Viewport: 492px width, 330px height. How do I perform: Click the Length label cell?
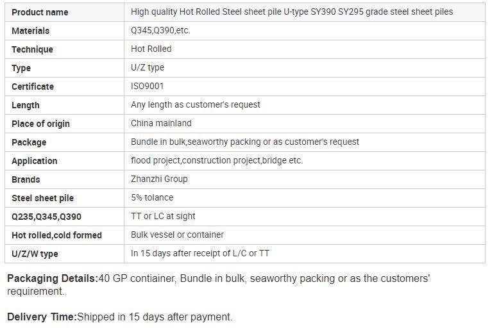[x=64, y=105]
